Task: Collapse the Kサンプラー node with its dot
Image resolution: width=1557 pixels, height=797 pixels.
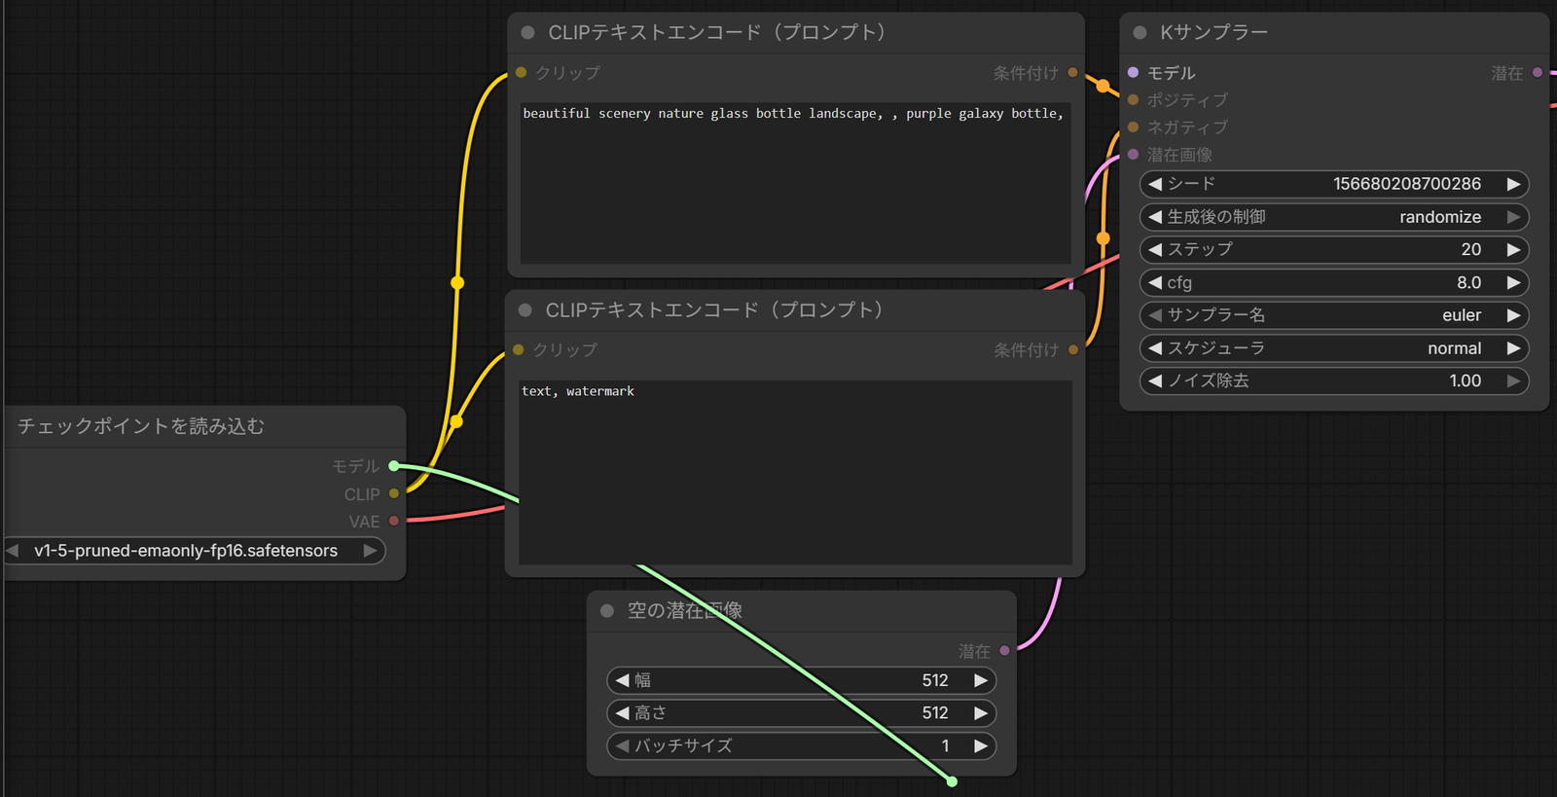Action: click(1140, 33)
